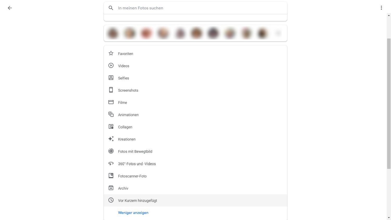
Task: Open the Collagen category
Action: [125, 127]
